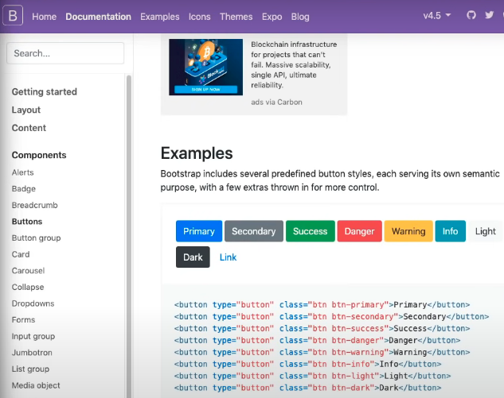This screenshot has height=398, width=504.
Task: Click the Dark button
Action: (x=193, y=257)
